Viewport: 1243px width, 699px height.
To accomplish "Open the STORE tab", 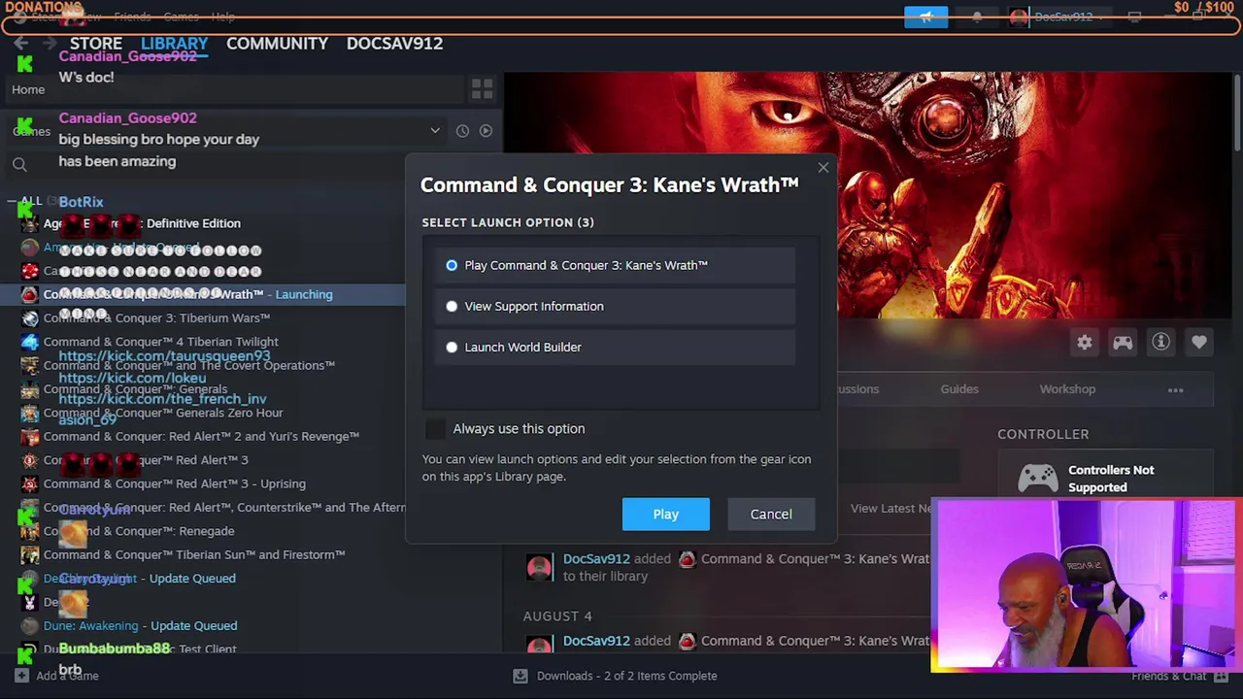I will [95, 44].
